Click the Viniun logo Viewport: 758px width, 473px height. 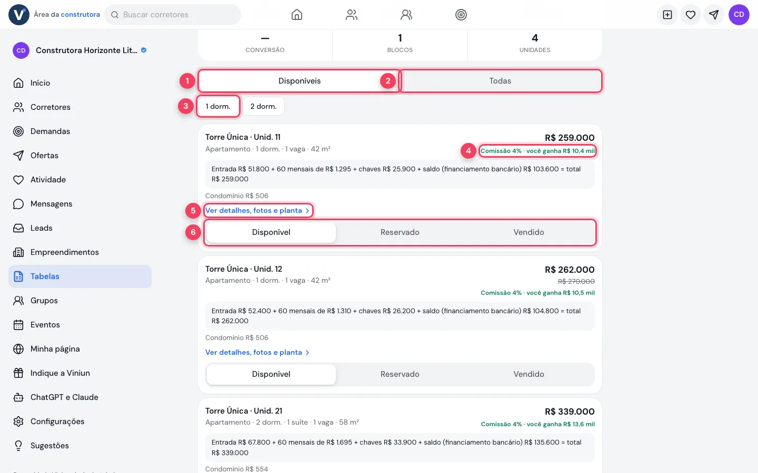click(x=19, y=15)
